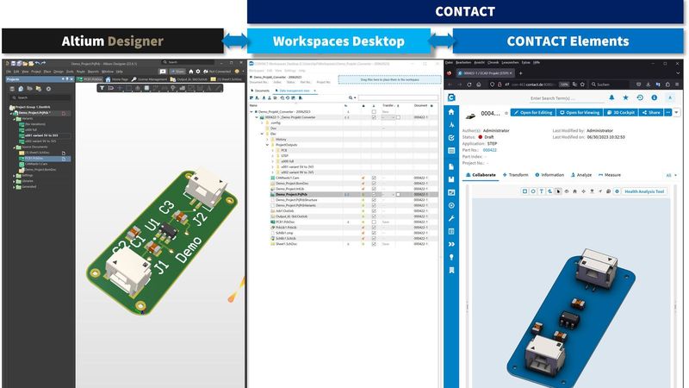Click the gear icon in Altium Projects panel

48,89
